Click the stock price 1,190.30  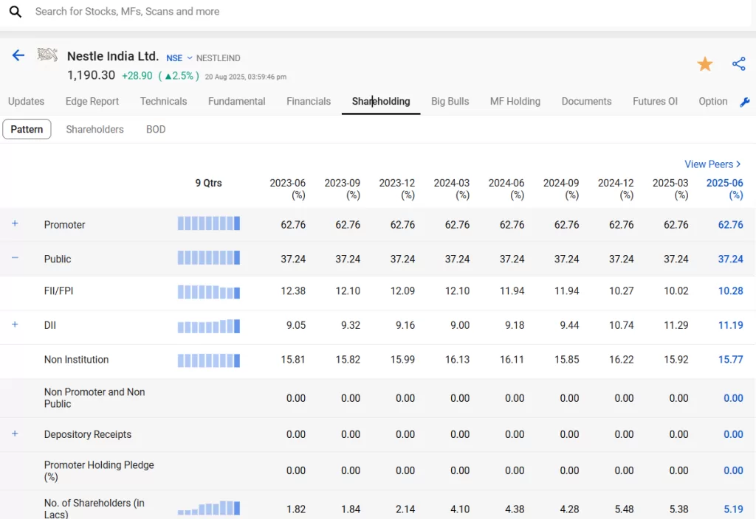[91, 76]
